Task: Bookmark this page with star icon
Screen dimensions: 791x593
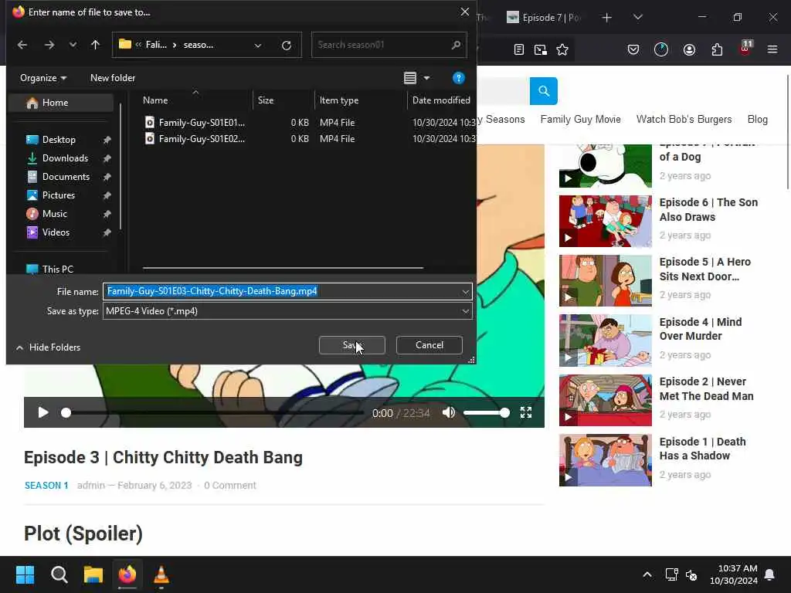Action: [562, 49]
